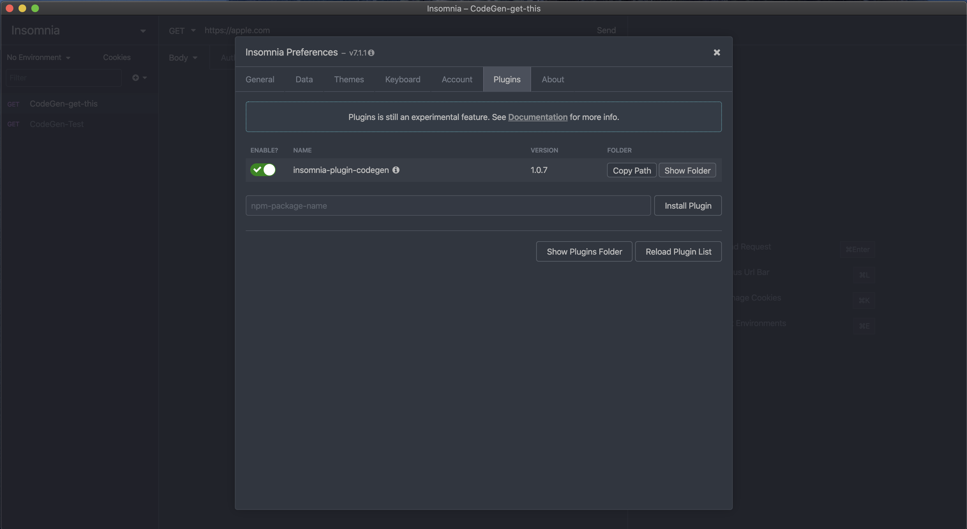Click Reload Plugin List
The width and height of the screenshot is (967, 529).
point(678,252)
